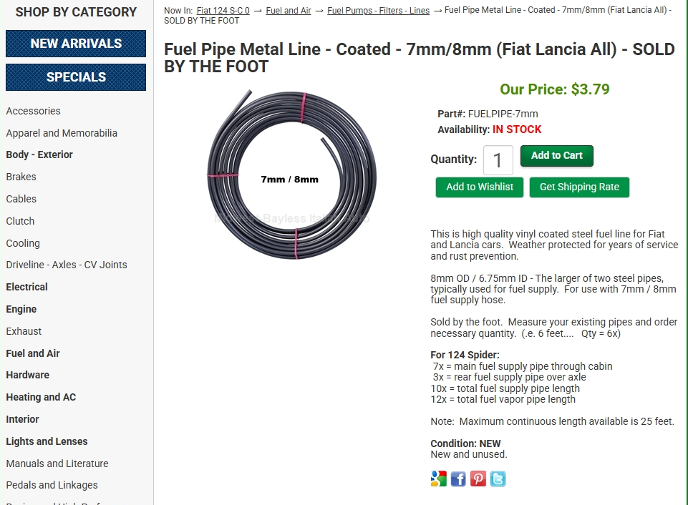Viewport: 688px width, 505px height.
Task: Open Fuel Pumps - Filters - Lines breadcrumb
Action: tap(378, 11)
